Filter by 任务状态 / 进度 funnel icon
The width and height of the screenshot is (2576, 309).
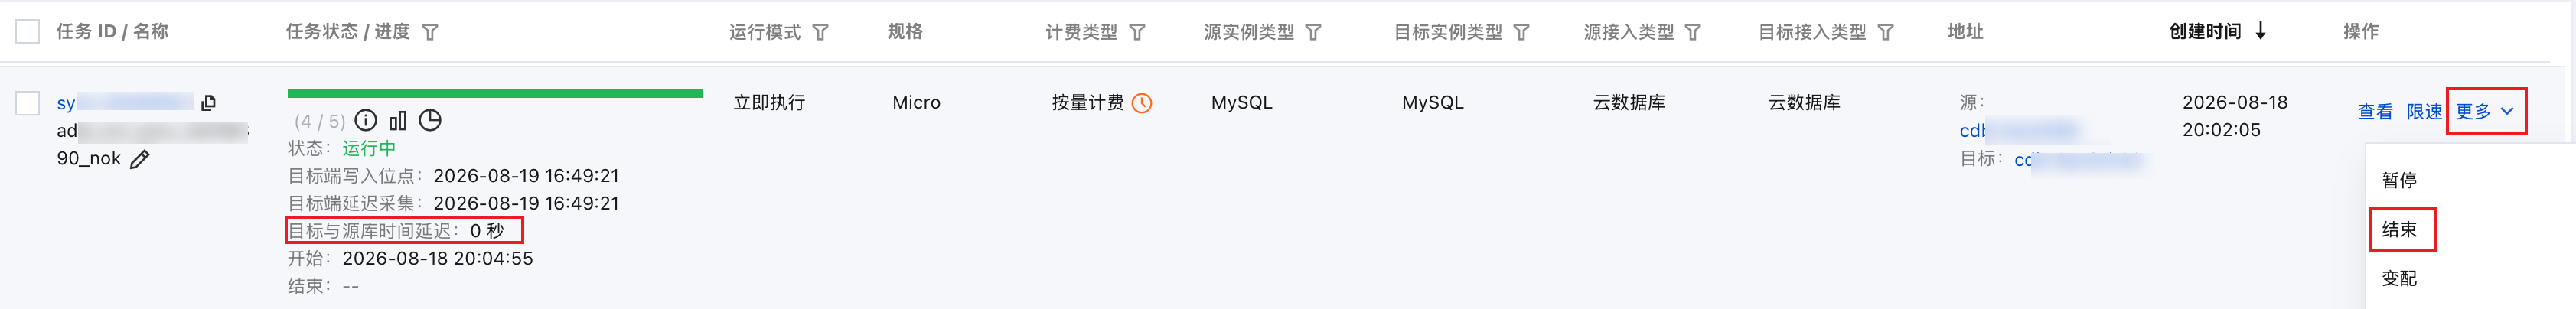430,32
